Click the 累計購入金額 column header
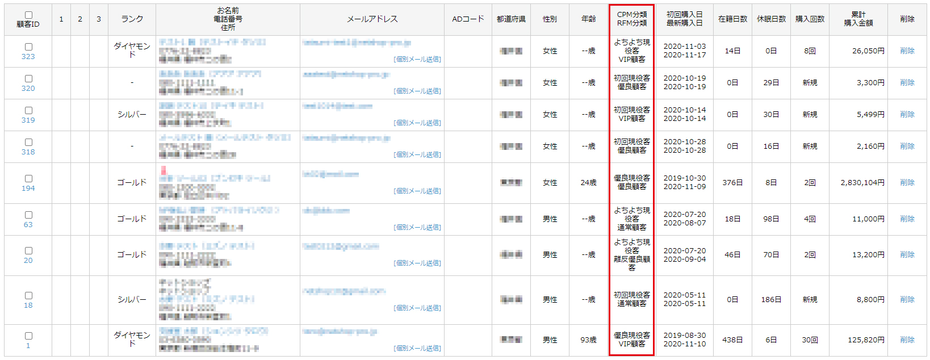Screen dimensions: 930x360 858,19
